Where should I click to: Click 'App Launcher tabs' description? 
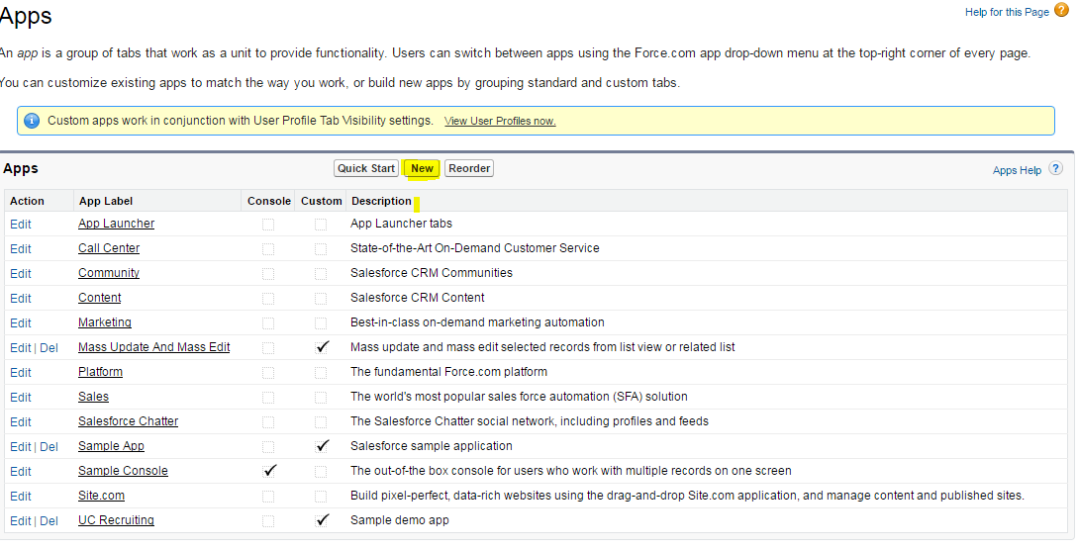click(x=402, y=224)
